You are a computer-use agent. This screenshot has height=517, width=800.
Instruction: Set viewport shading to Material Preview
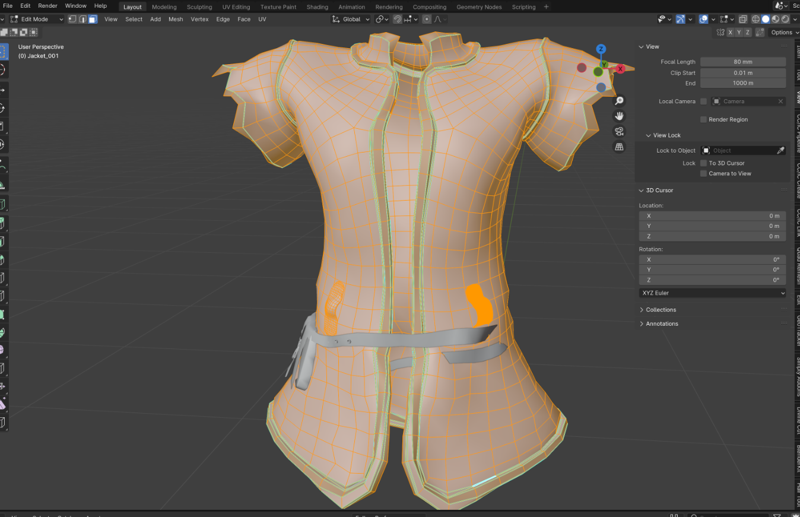tap(775, 19)
